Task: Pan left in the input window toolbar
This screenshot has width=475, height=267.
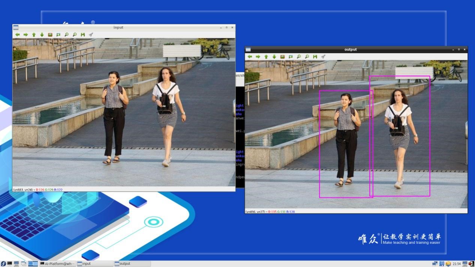Action: point(17,34)
